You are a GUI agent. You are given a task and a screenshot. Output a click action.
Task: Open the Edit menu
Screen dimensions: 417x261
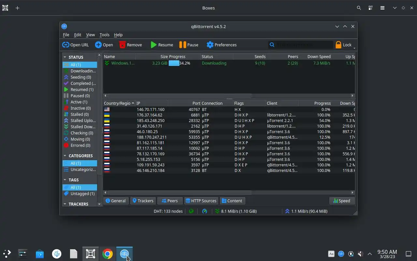point(78,35)
